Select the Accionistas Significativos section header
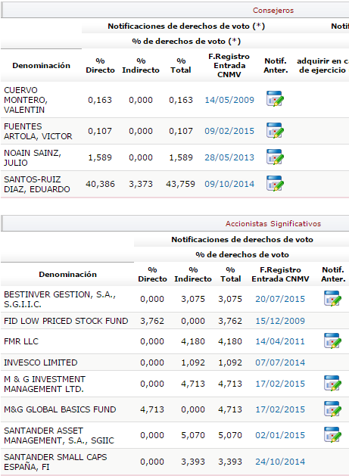 pyautogui.click(x=273, y=224)
